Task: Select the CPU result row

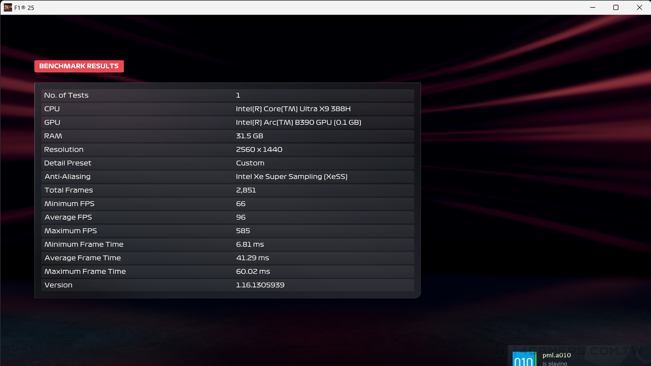Action: coord(227,109)
